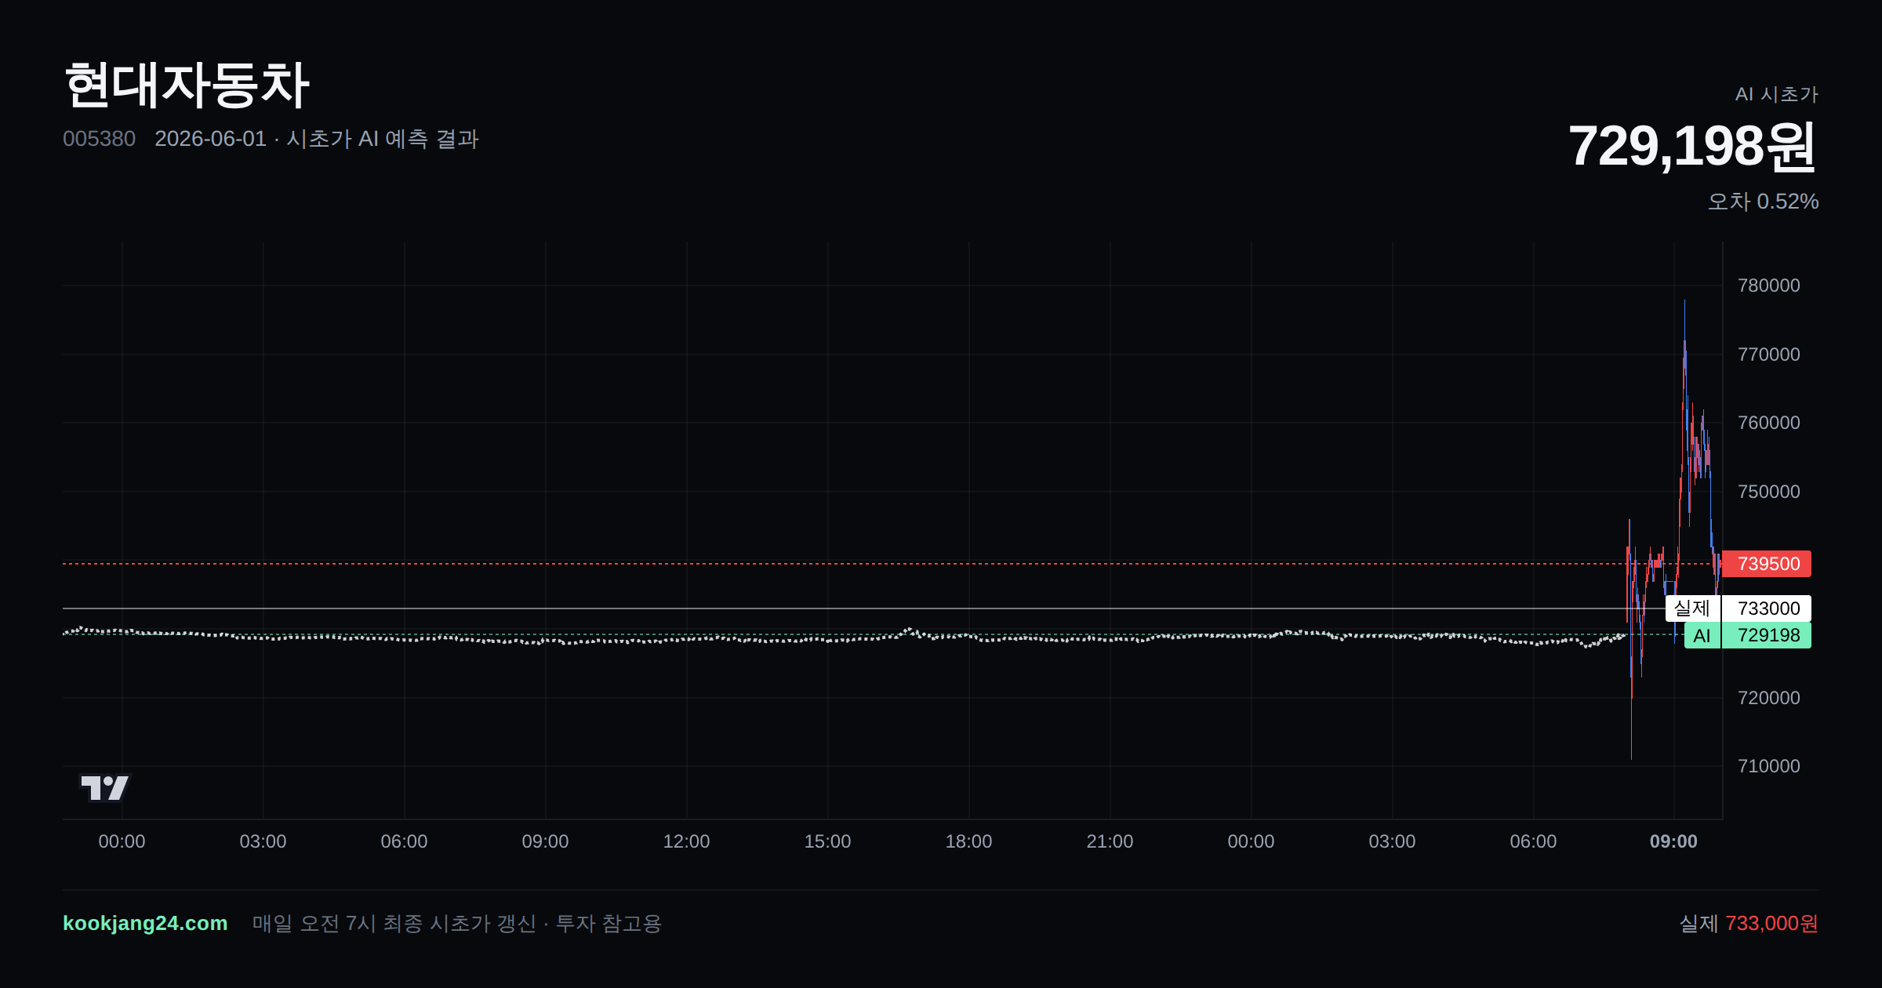
Task: Click the stock code 005380
Action: pos(99,139)
